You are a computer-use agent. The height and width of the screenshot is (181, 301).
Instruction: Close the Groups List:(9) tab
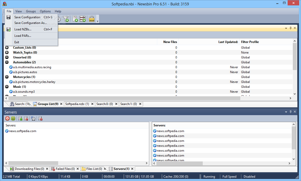(61, 104)
